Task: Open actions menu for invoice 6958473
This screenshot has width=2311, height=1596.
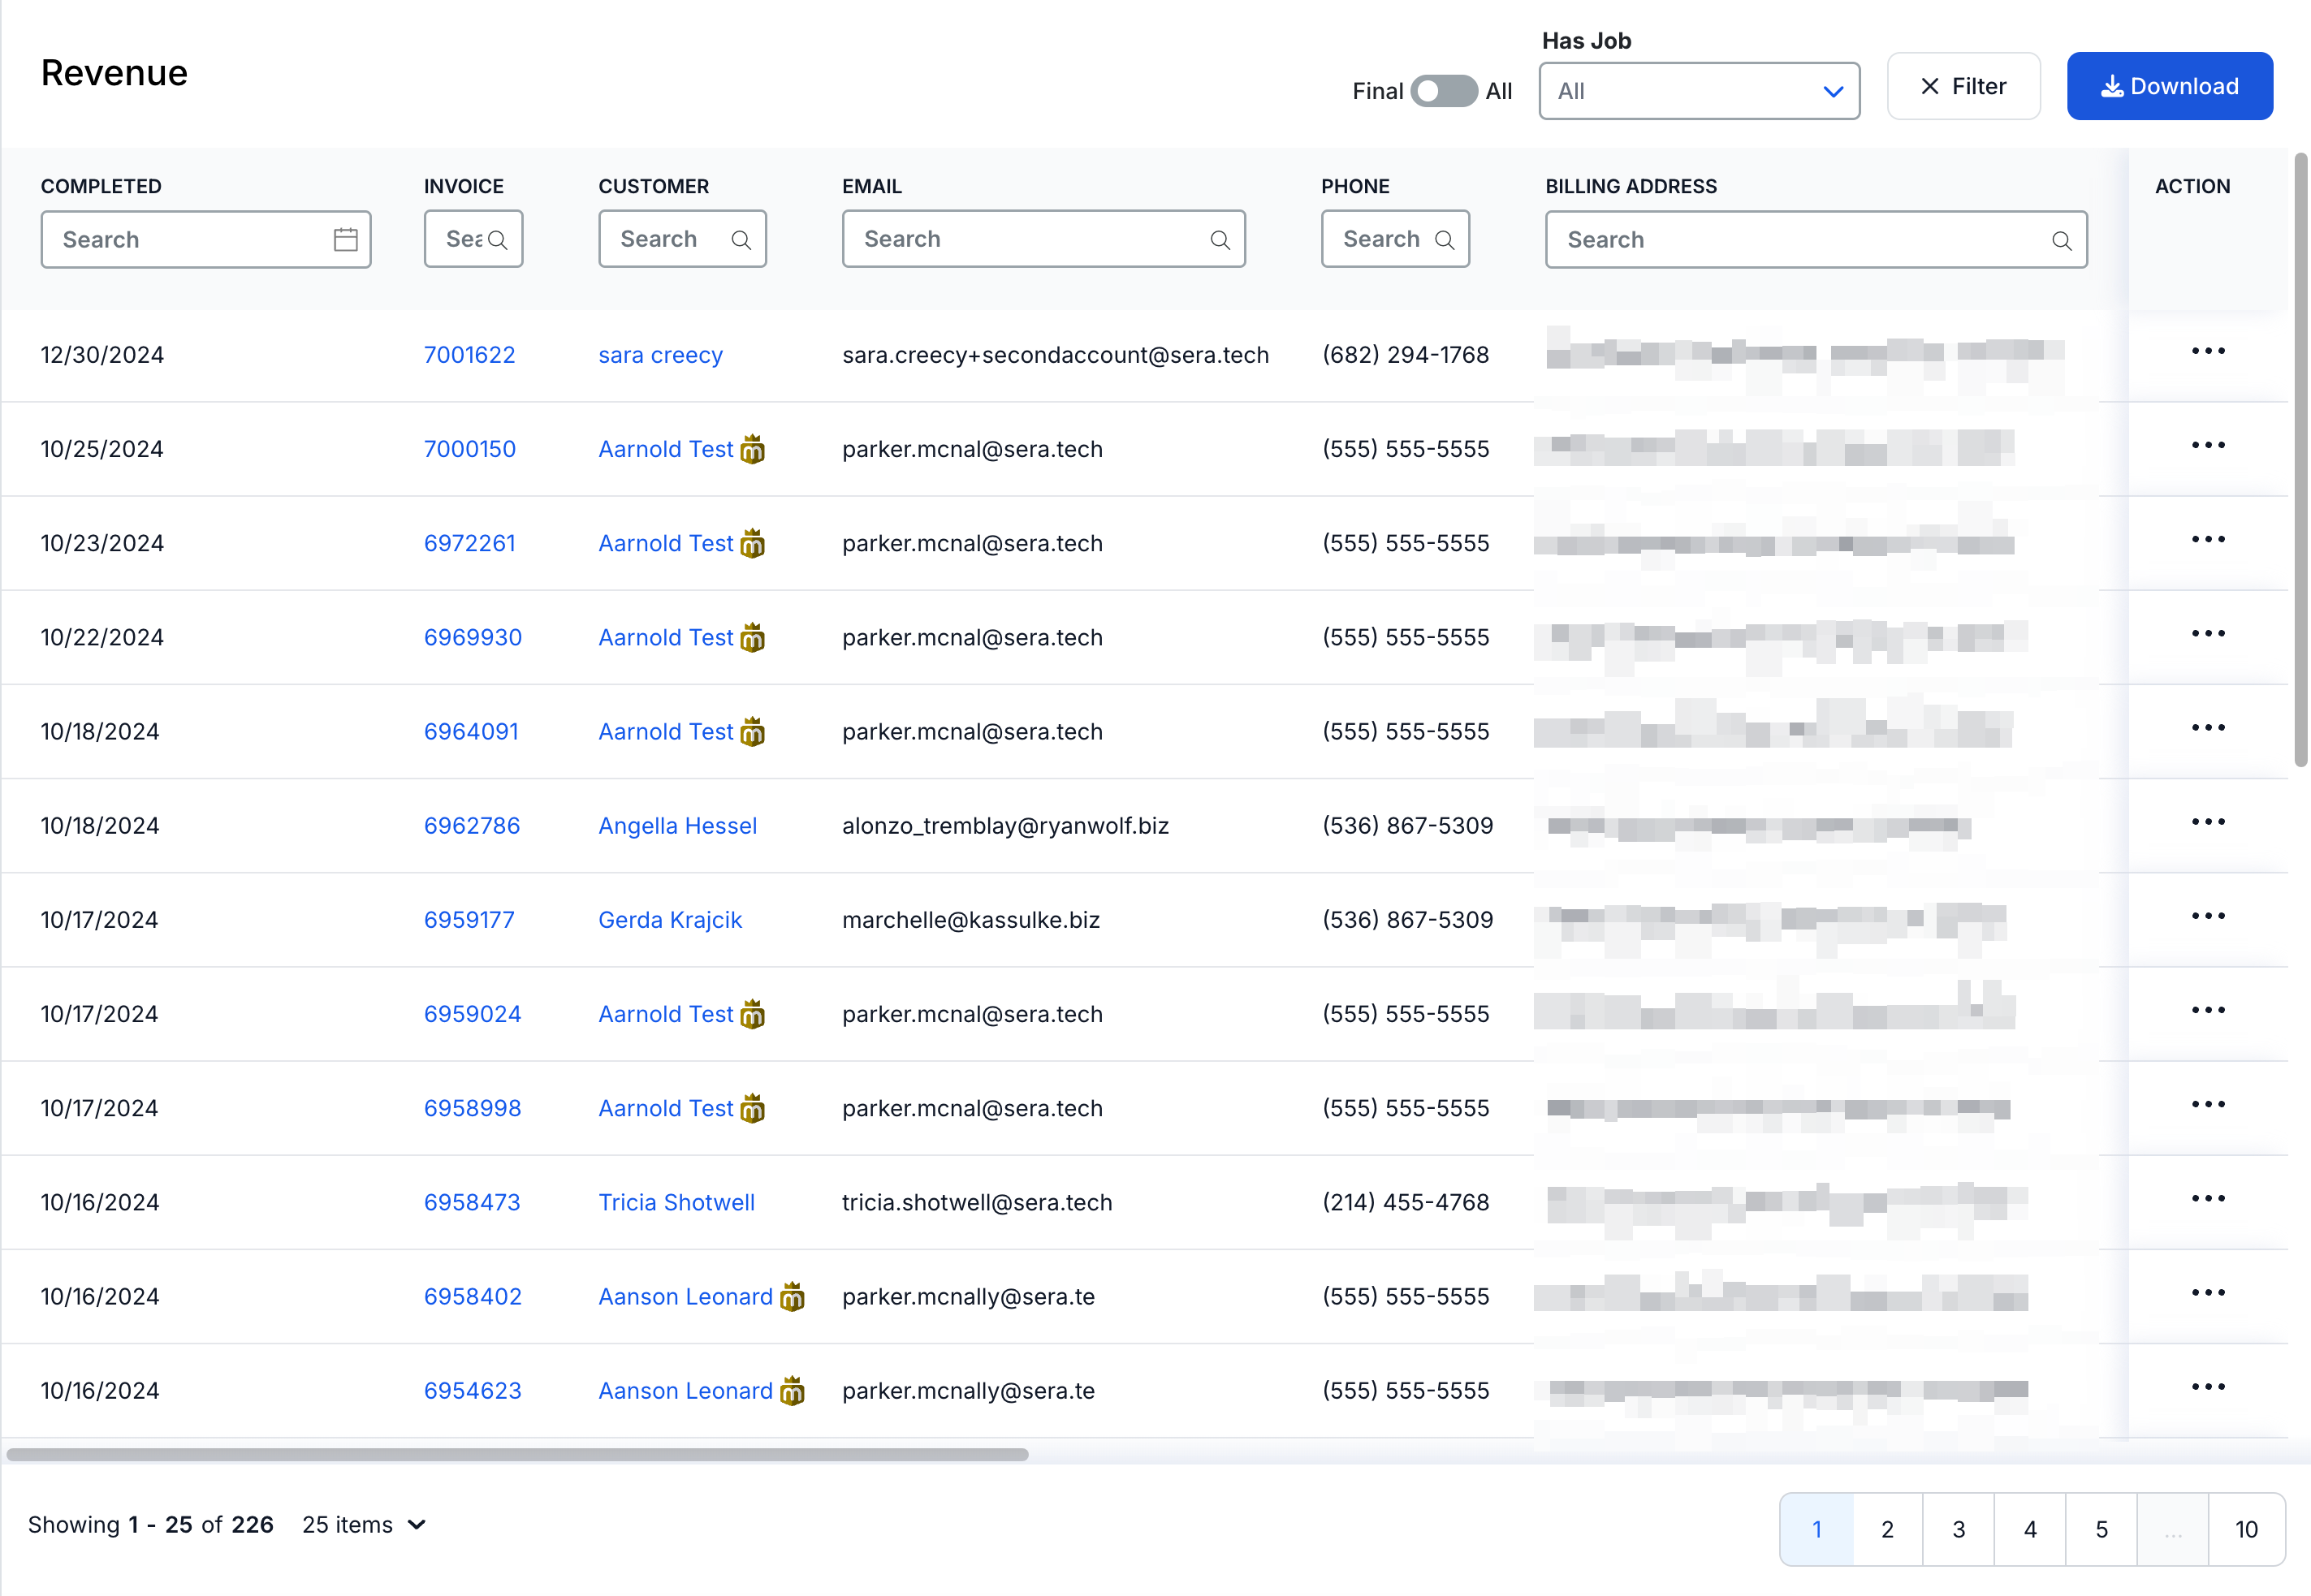Action: tap(2207, 1198)
